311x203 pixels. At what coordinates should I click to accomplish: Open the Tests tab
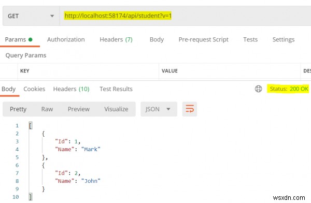pos(250,39)
